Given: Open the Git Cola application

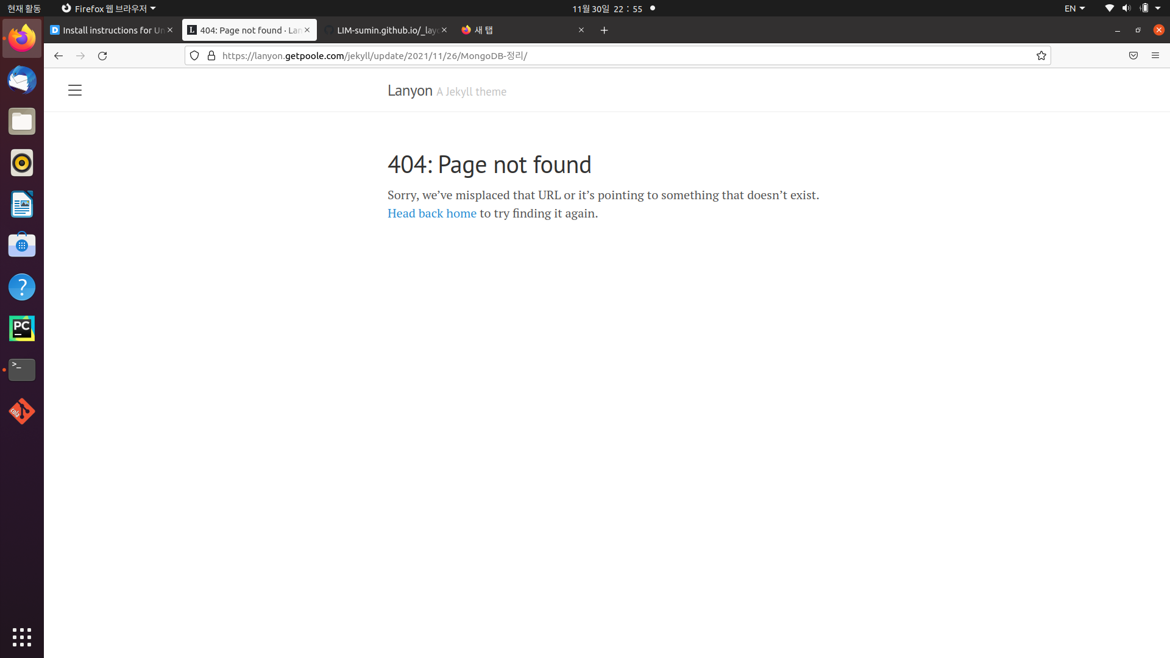Looking at the screenshot, I should pos(21,411).
